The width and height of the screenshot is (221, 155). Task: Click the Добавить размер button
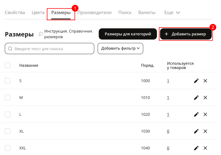pos(186,34)
